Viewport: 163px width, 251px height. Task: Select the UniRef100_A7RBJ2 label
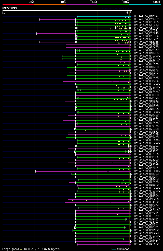pyautogui.click(x=146, y=132)
